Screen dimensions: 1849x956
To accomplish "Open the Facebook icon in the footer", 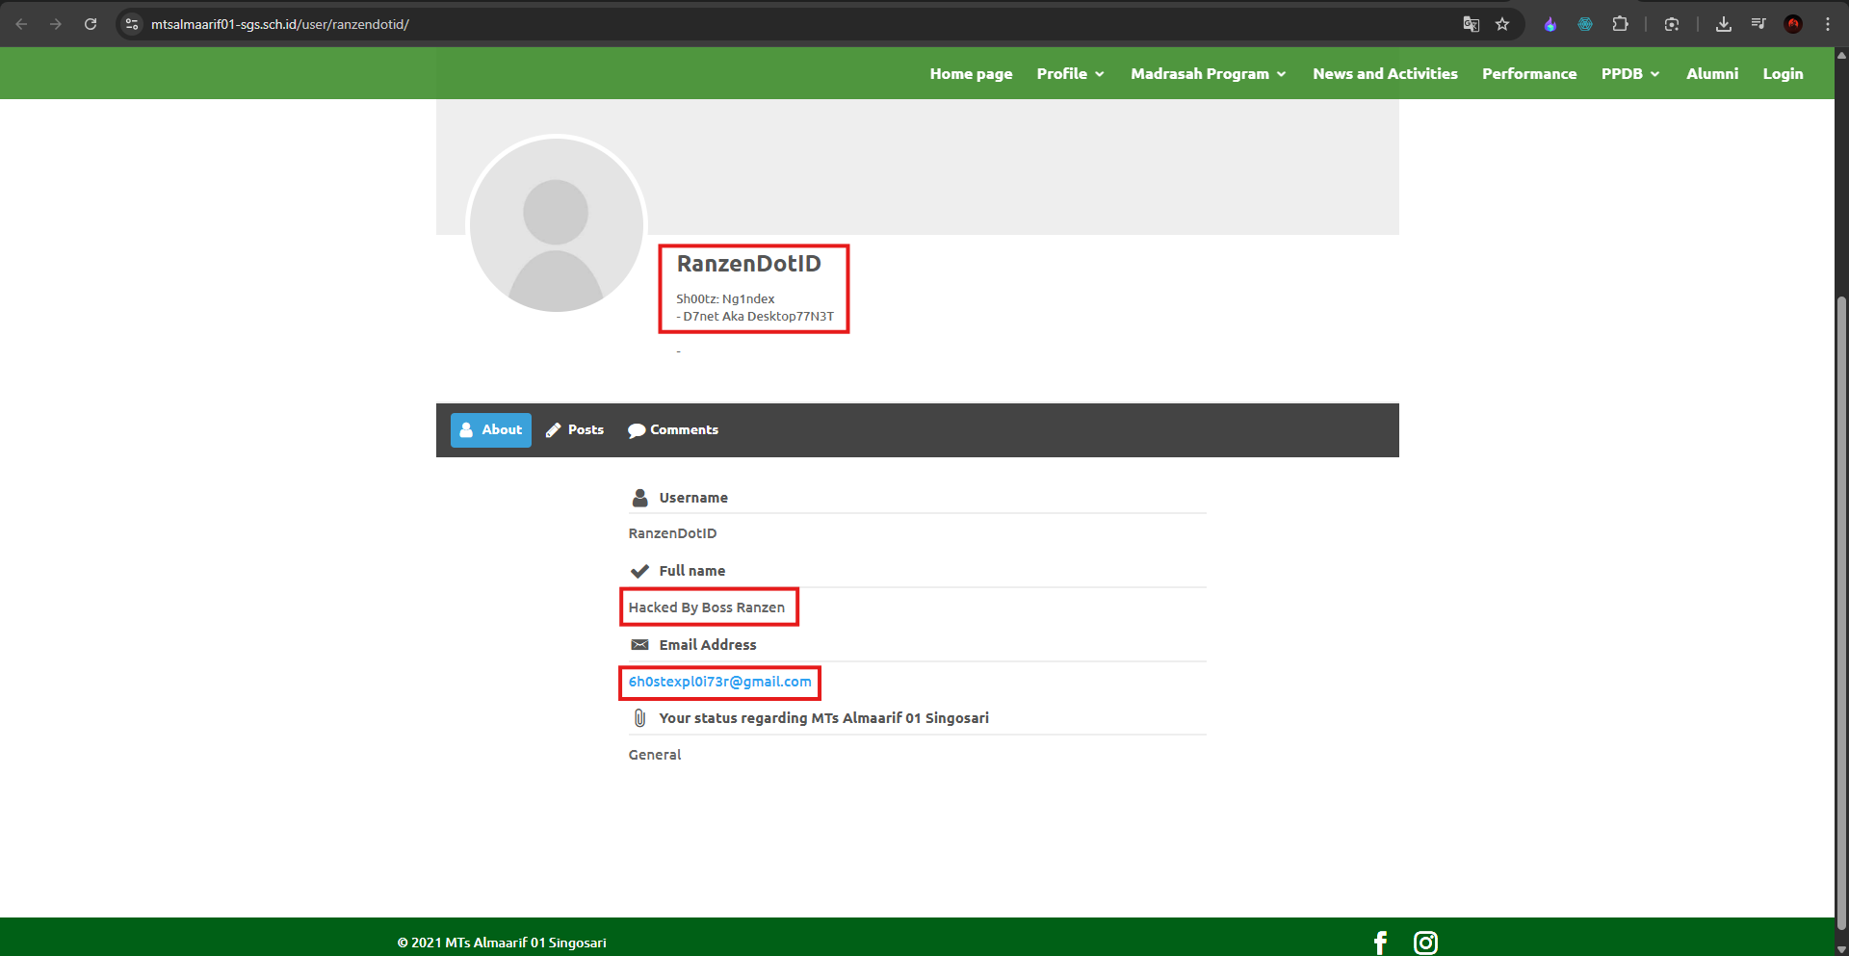I will coord(1380,943).
